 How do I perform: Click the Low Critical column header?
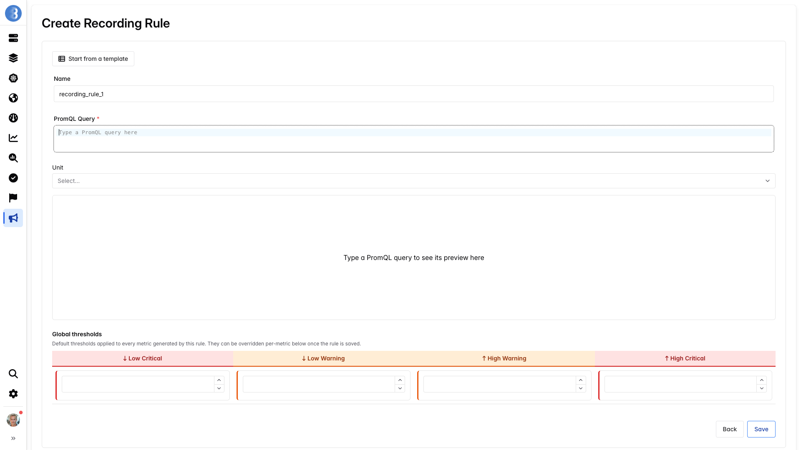[x=142, y=358]
